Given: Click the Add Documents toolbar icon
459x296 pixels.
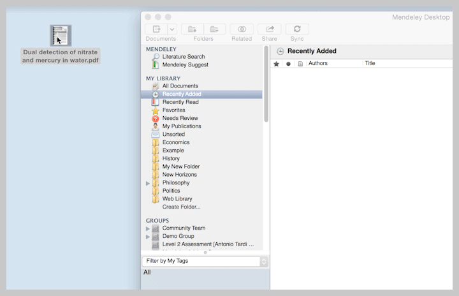Looking at the screenshot, I should (x=157, y=29).
